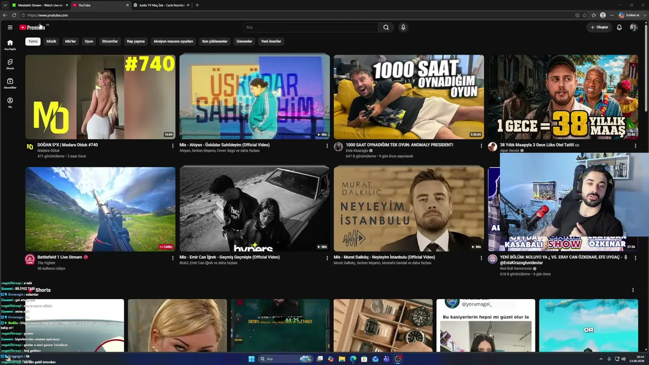Open File Explorer from the taskbar
649x365 pixels.
tap(342, 359)
